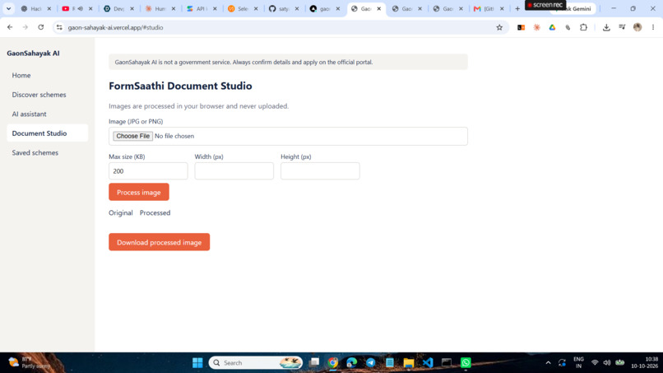Open Microsoft Edge from the taskbar
The width and height of the screenshot is (663, 373).
click(352, 363)
